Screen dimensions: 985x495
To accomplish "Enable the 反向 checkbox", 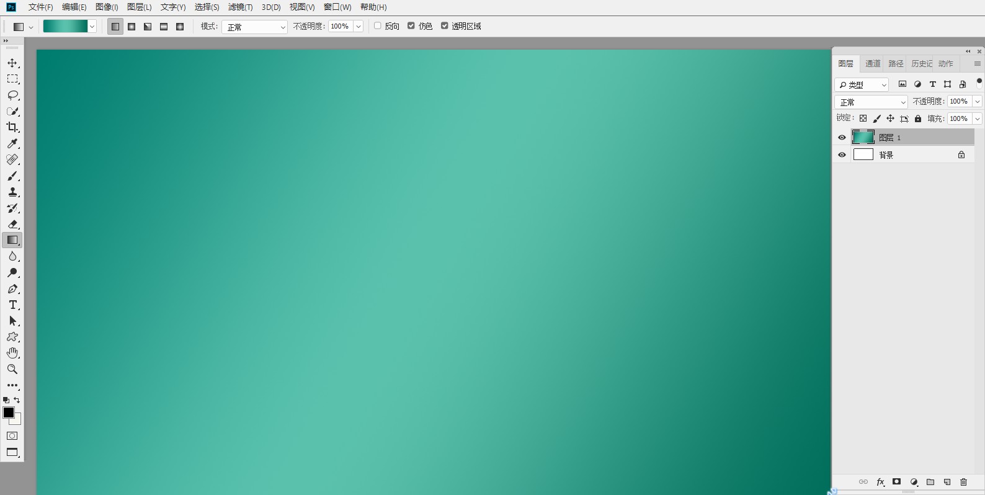I will point(378,26).
